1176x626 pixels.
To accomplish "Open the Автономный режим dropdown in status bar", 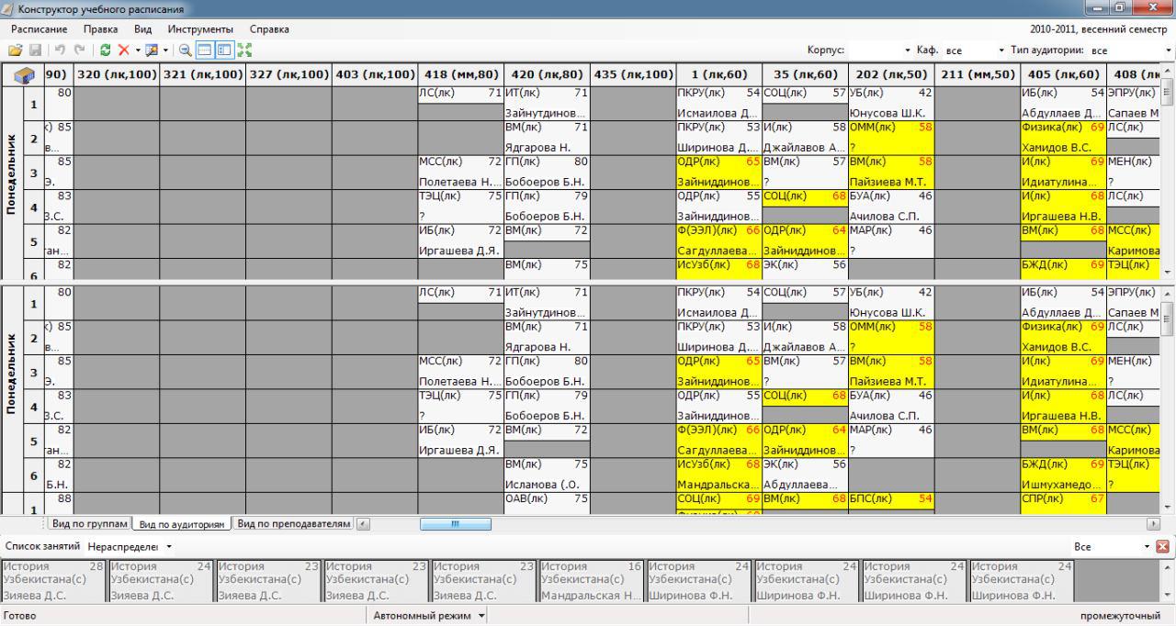I will coord(481,616).
